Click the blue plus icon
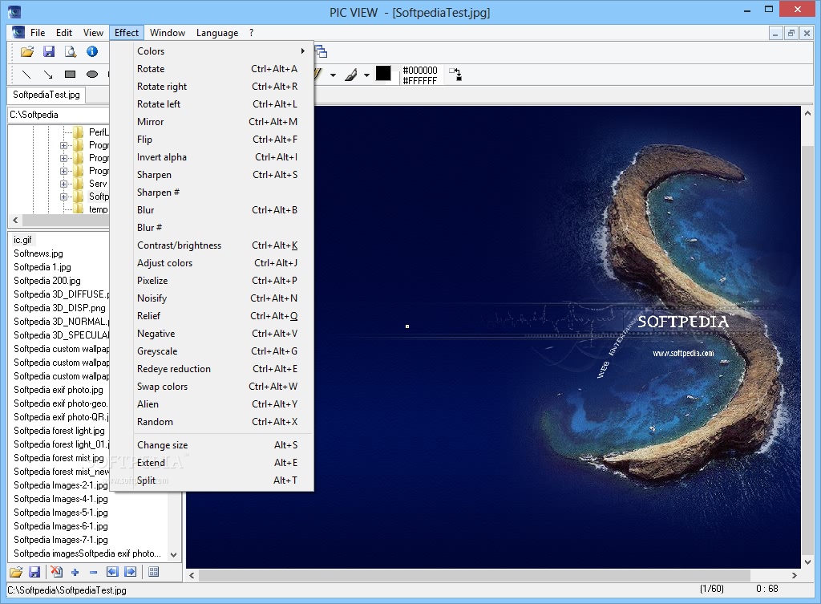Viewport: 821px width, 604px height. pos(75,573)
